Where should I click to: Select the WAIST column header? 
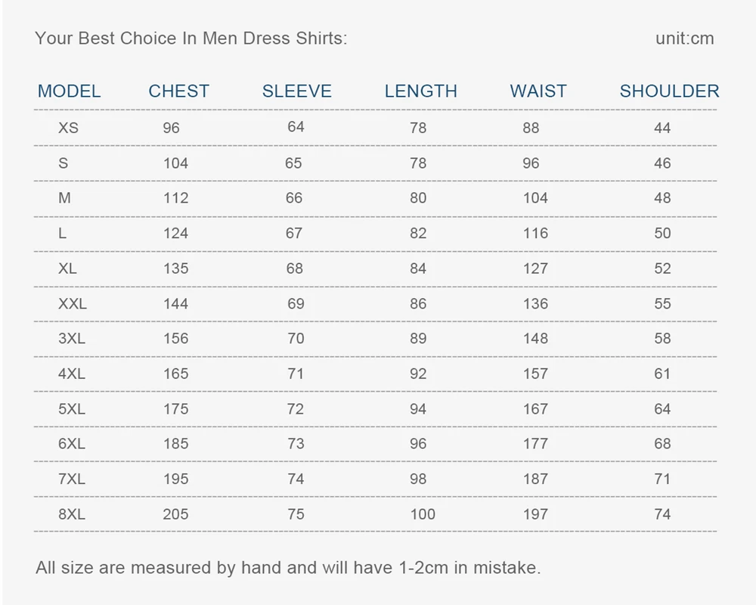click(x=538, y=92)
